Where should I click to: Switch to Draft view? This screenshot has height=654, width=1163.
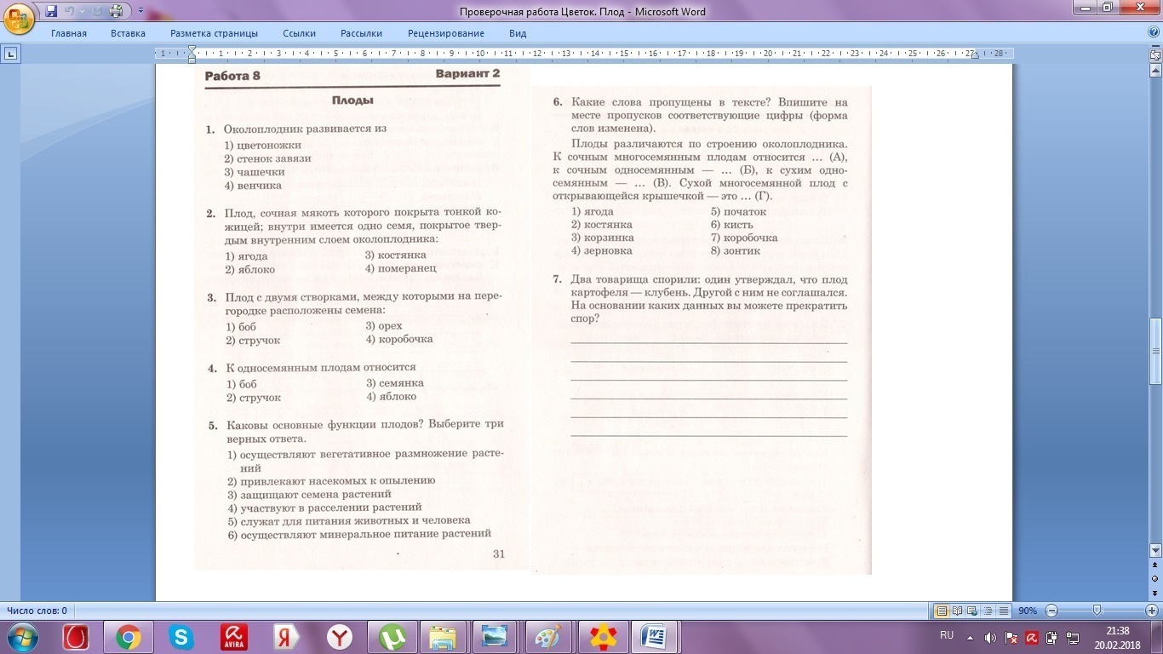(x=1005, y=611)
